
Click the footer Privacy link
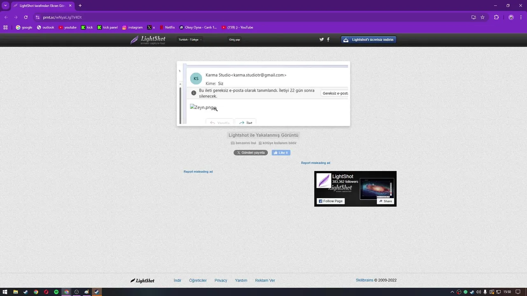point(221,280)
